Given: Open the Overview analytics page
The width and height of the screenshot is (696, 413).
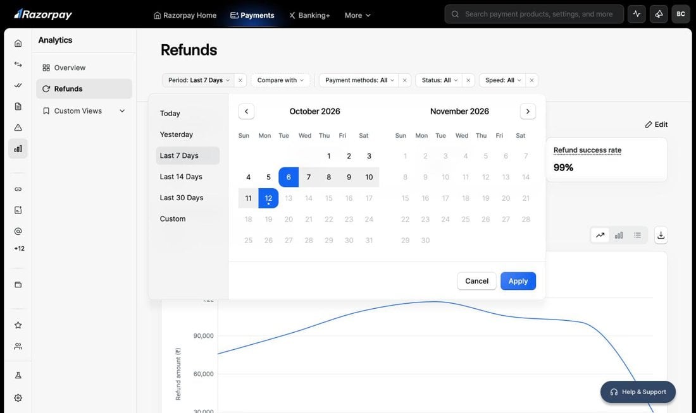Looking at the screenshot, I should point(84,68).
